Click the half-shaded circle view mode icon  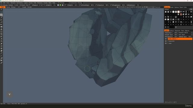pos(117,7)
